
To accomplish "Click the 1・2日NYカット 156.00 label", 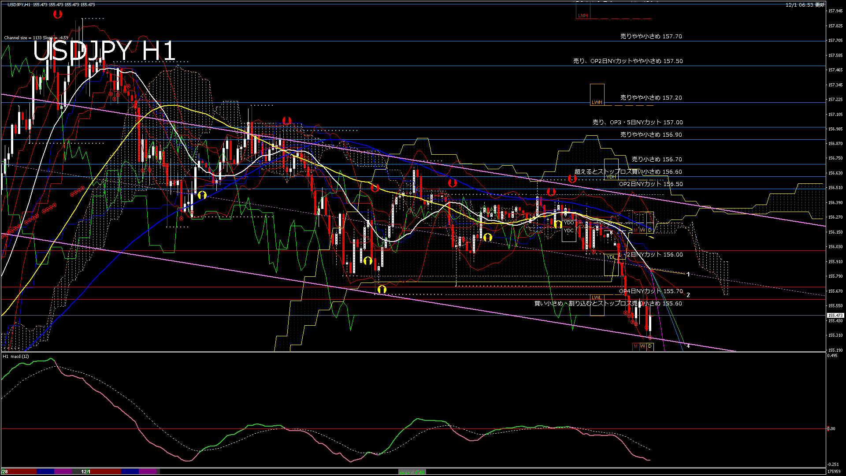I will click(650, 254).
